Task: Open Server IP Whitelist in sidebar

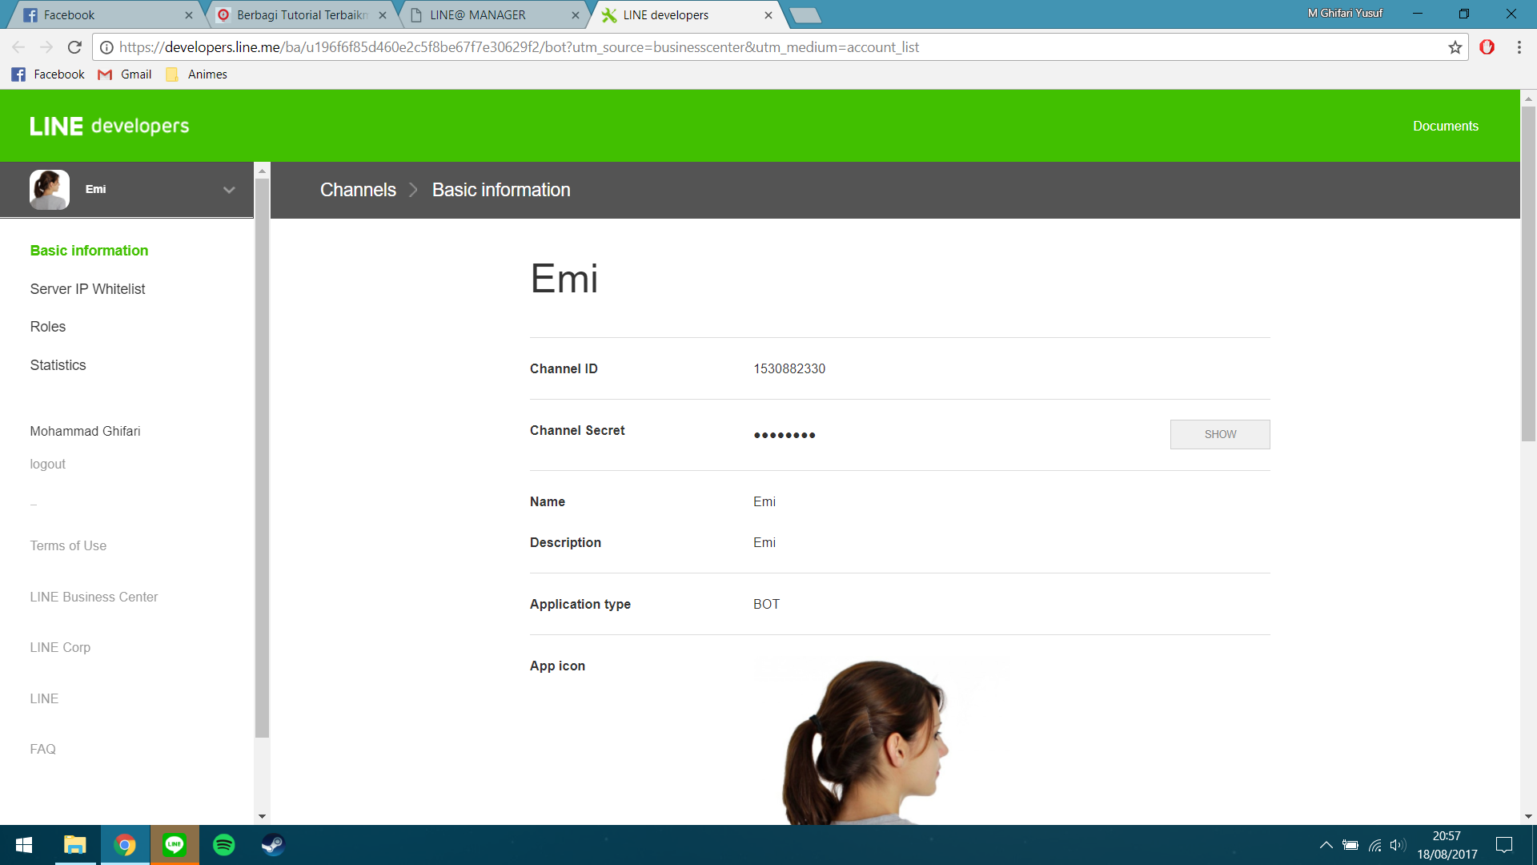Action: coord(87,289)
